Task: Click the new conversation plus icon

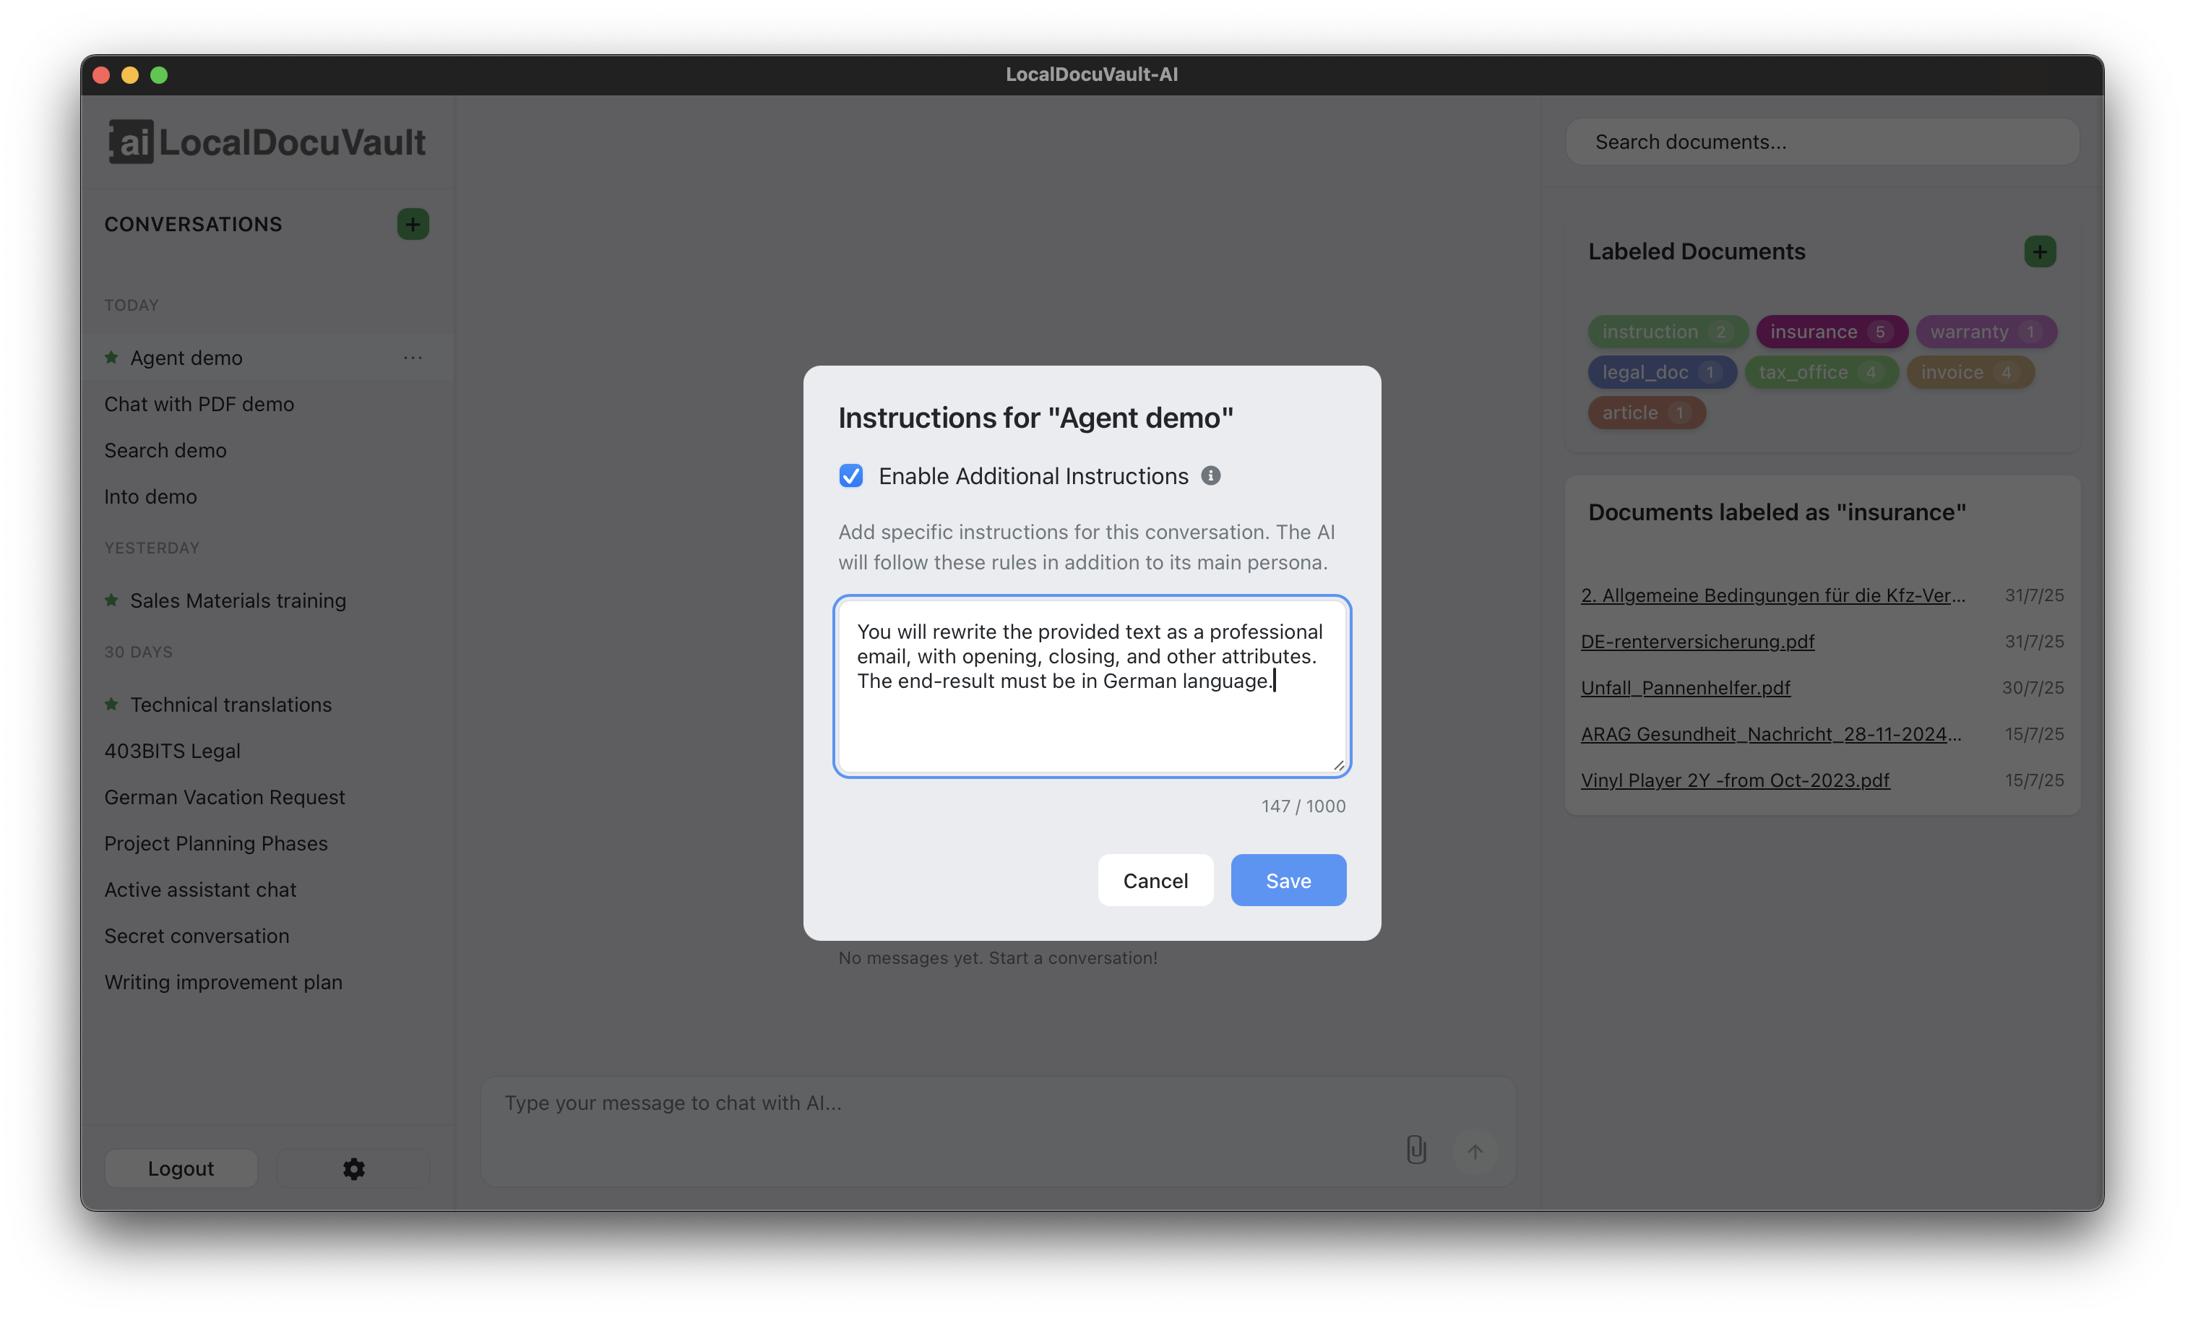Action: pos(413,225)
